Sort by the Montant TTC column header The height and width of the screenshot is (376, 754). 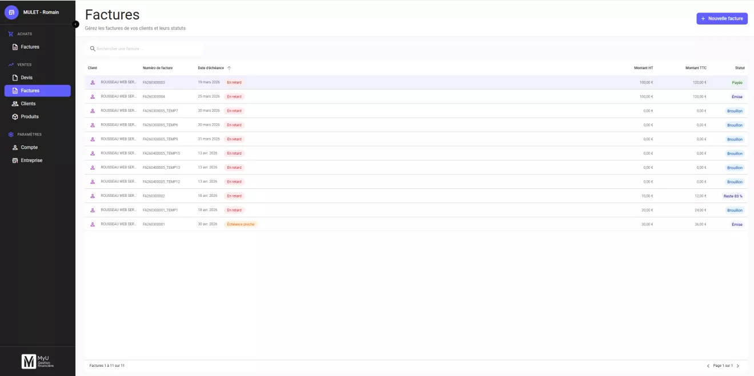click(x=696, y=68)
